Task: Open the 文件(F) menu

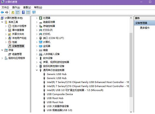Action: pos(5,7)
